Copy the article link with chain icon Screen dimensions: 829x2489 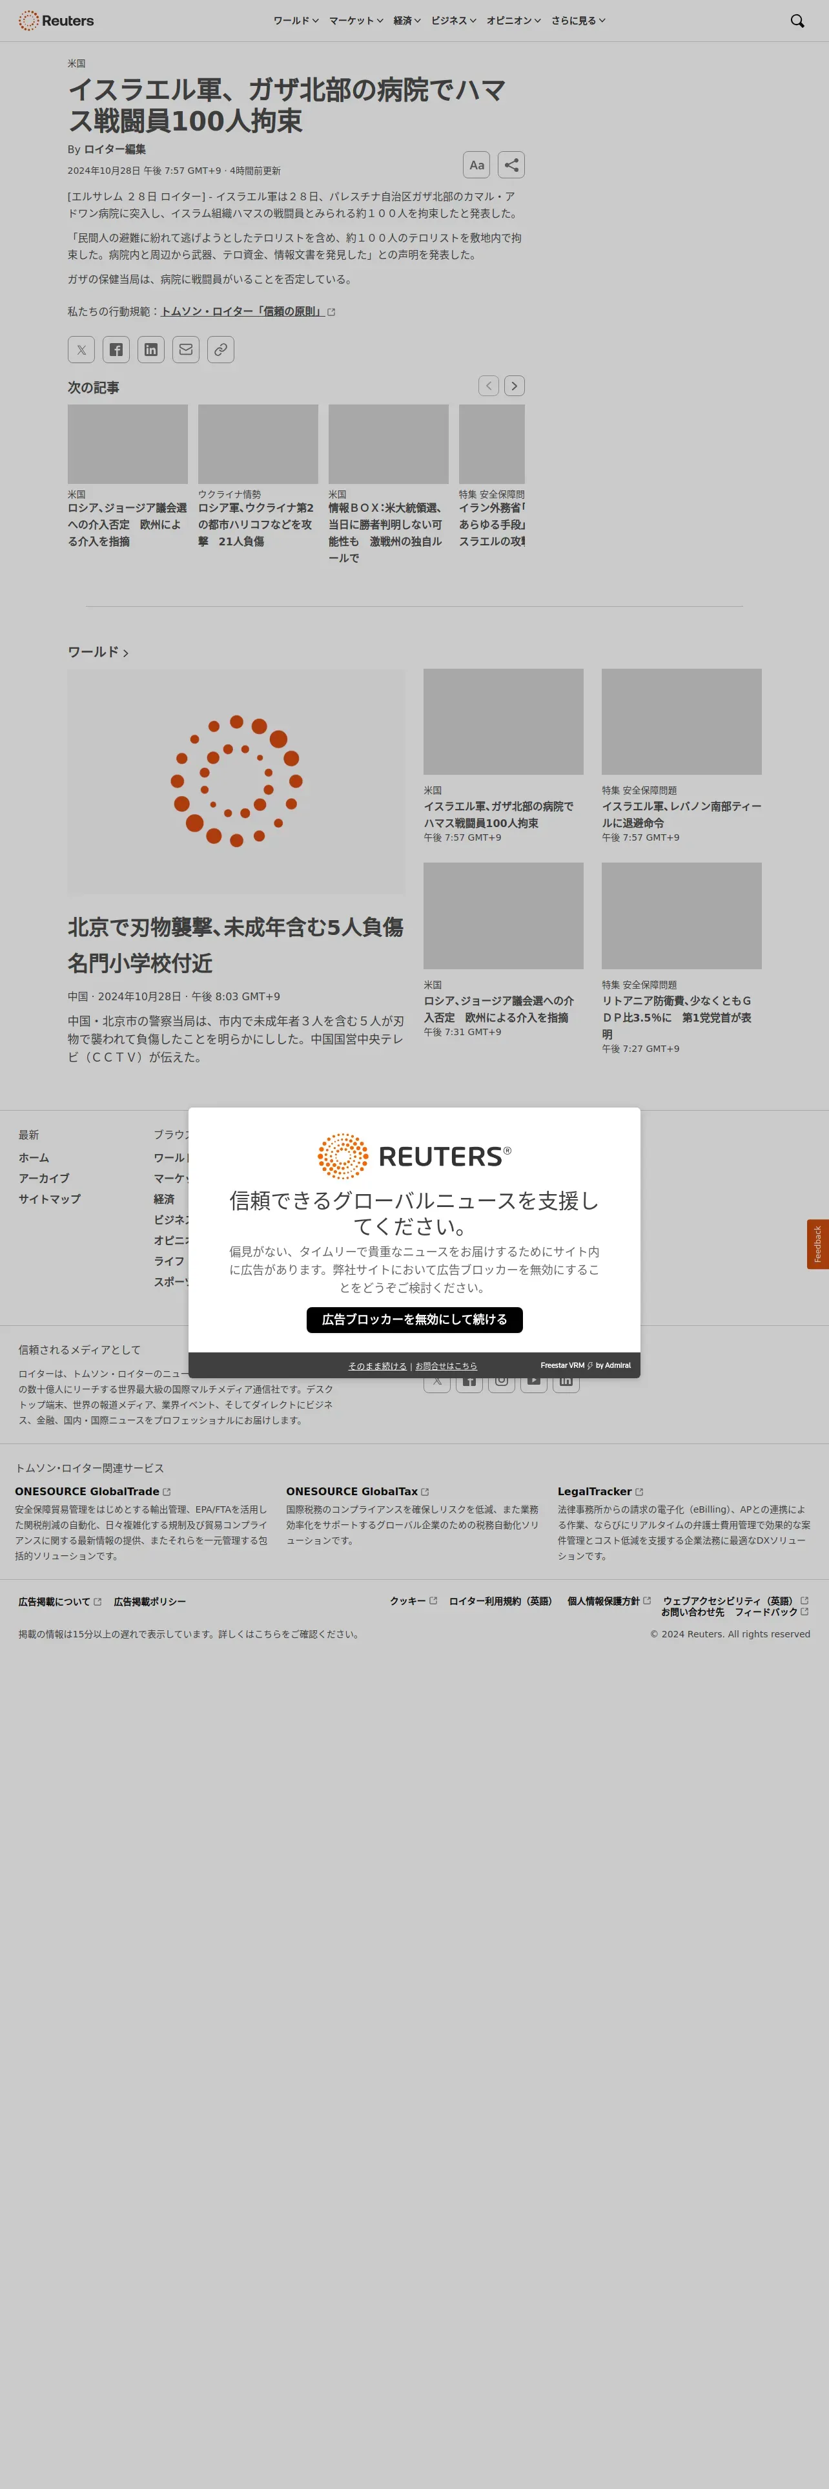[x=221, y=350]
